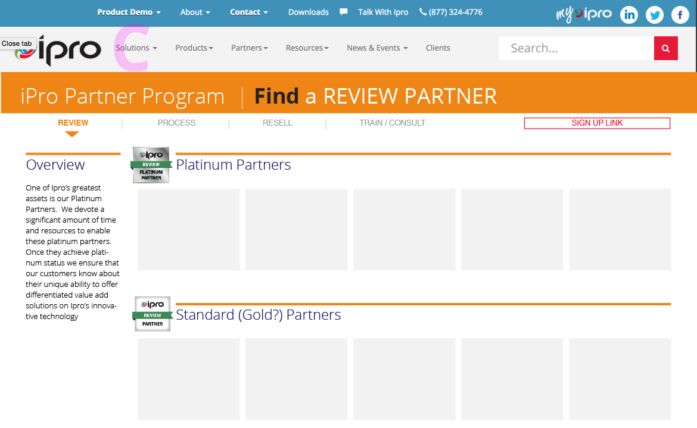Expand the About dropdown menu

(195, 12)
